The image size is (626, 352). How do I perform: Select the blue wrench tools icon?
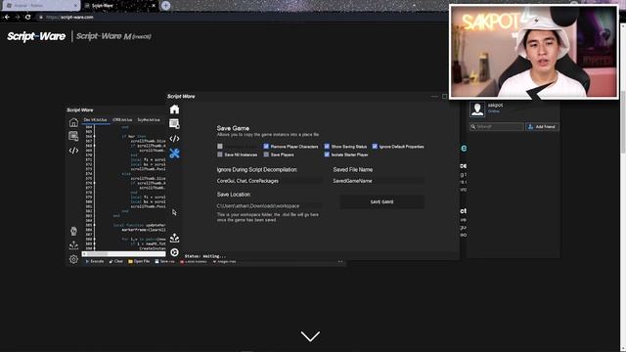(x=174, y=154)
